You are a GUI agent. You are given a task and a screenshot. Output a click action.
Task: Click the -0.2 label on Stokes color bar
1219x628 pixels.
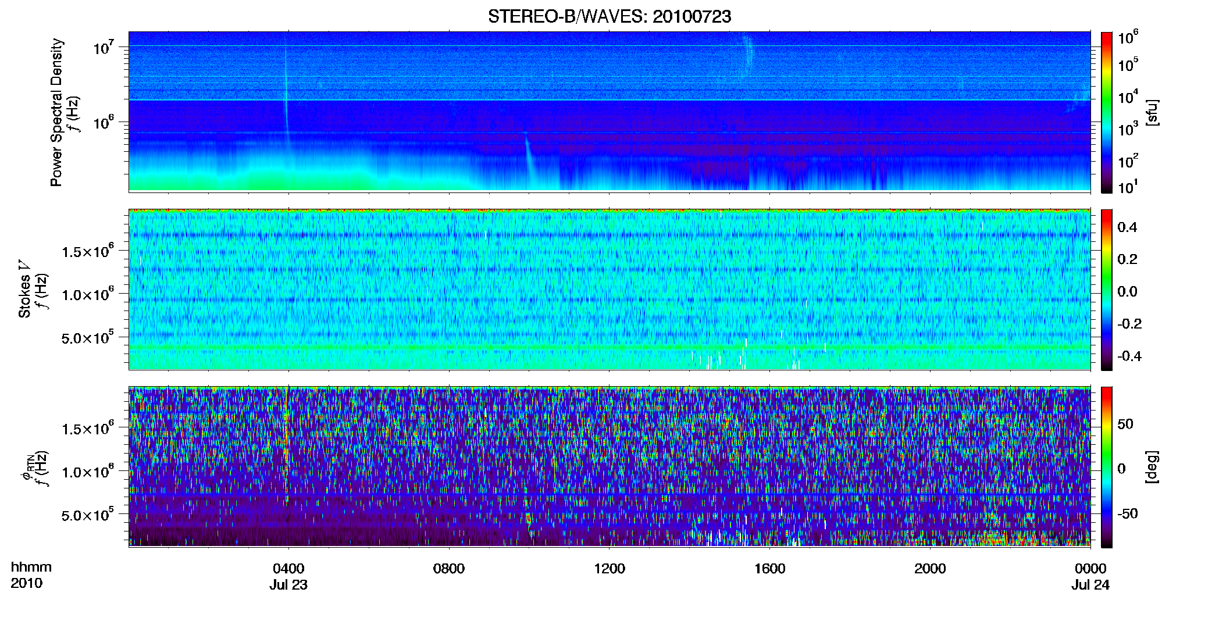point(1129,324)
